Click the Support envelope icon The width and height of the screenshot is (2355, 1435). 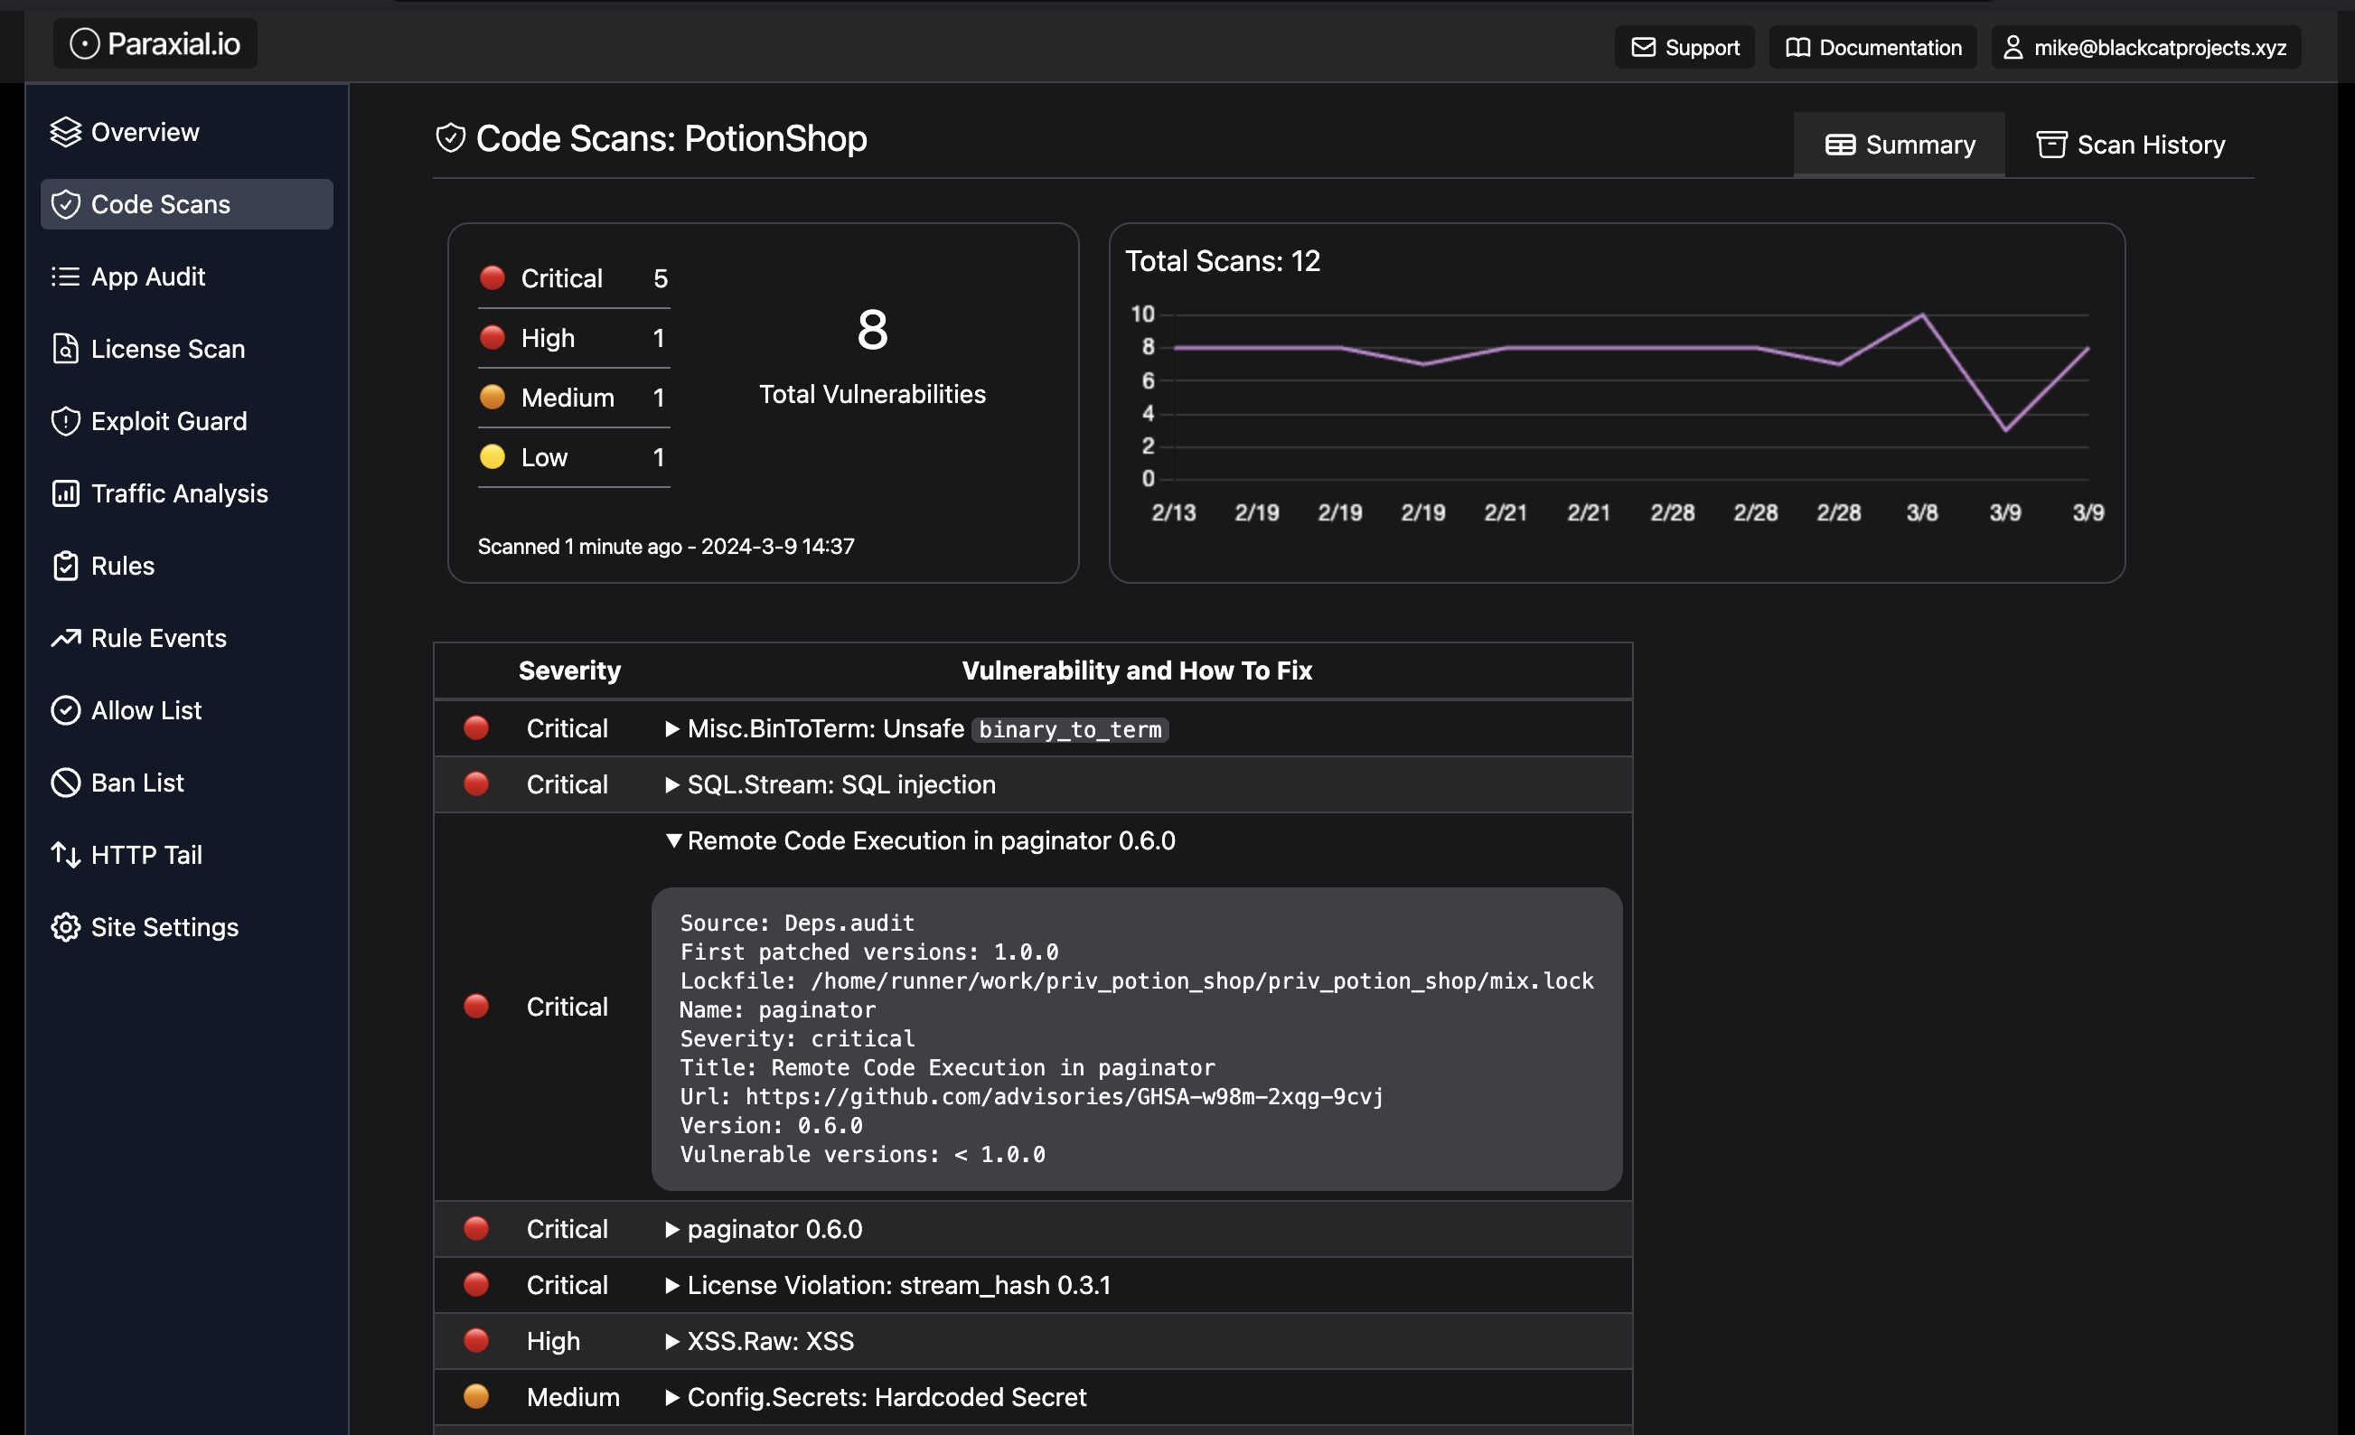tap(1643, 47)
